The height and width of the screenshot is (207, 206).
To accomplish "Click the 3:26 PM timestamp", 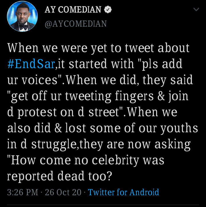I will [23, 192].
